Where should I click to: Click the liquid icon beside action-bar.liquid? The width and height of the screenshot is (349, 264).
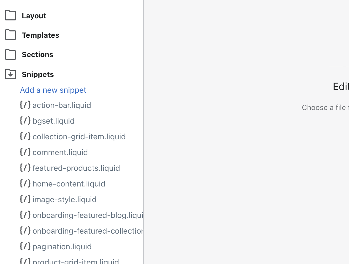tap(25, 105)
